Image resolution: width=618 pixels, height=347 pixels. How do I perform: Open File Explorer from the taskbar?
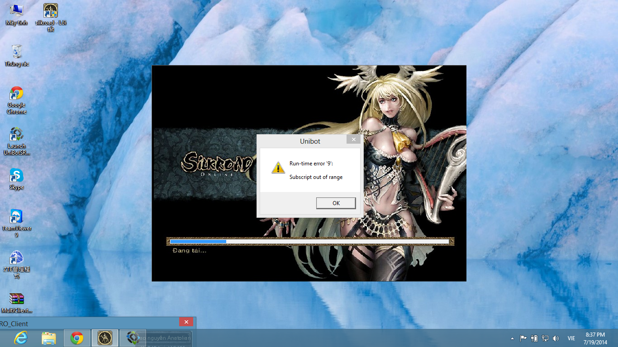49,338
